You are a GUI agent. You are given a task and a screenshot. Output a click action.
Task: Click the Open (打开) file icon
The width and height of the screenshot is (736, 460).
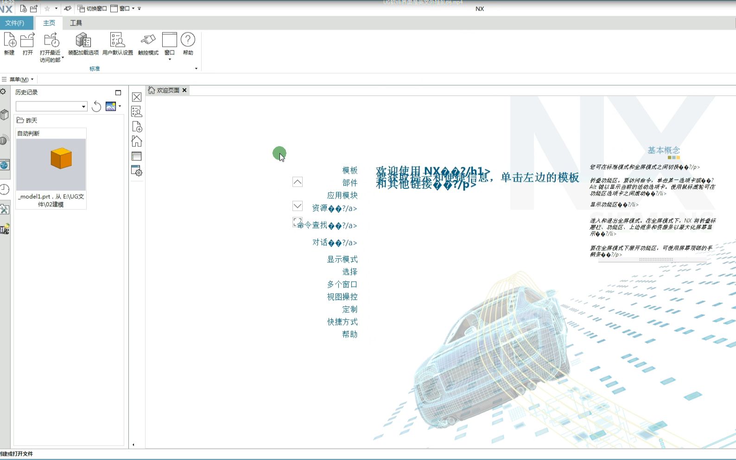[28, 40]
